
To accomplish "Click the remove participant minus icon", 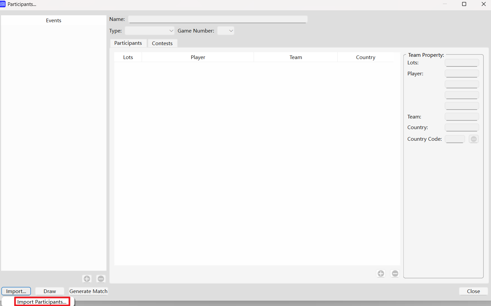I will click(x=395, y=273).
